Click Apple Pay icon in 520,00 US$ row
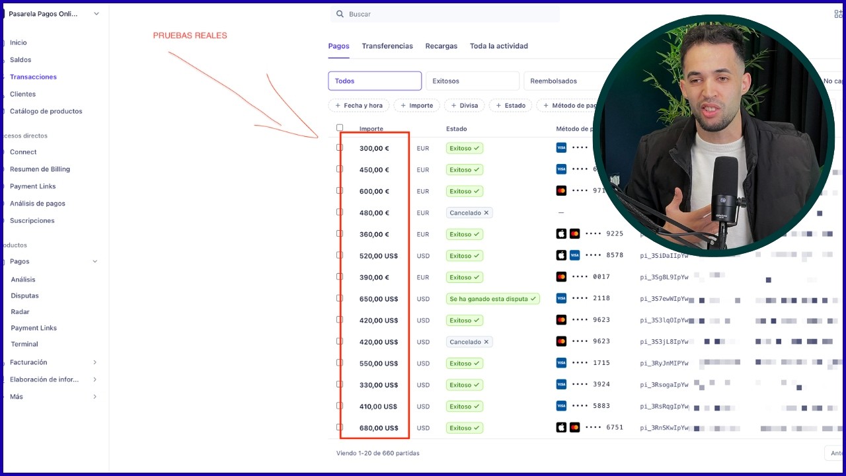This screenshot has height=476, width=846. (x=561, y=255)
